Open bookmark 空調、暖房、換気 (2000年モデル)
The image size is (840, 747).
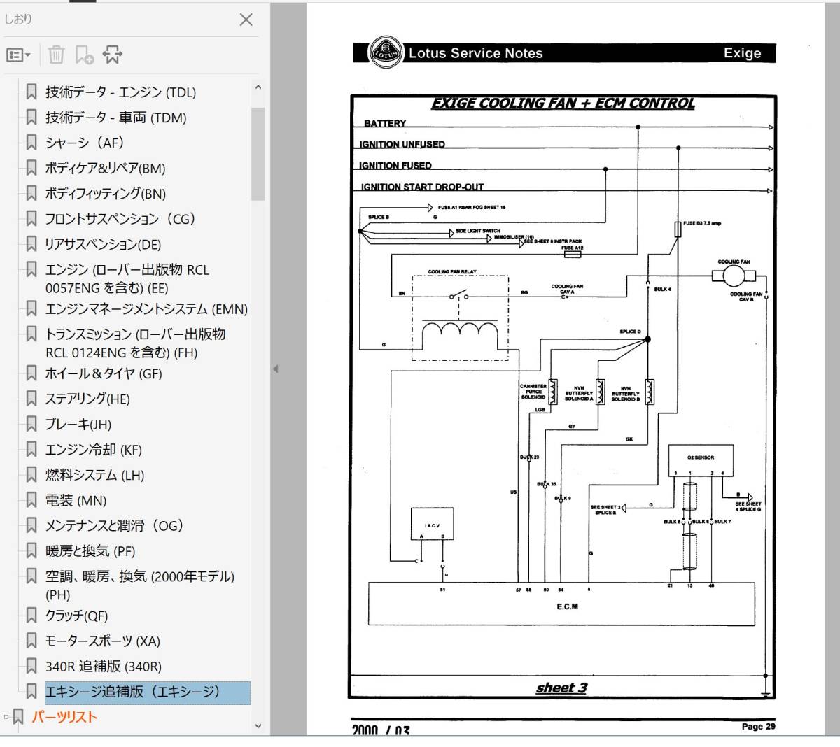(x=140, y=585)
